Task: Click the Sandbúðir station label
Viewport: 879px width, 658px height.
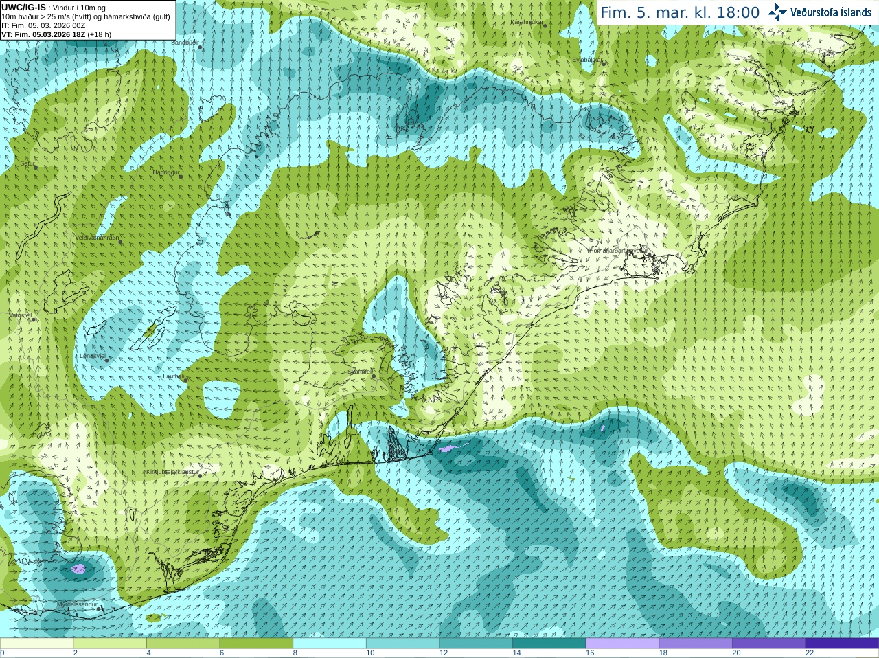Action: [x=185, y=43]
